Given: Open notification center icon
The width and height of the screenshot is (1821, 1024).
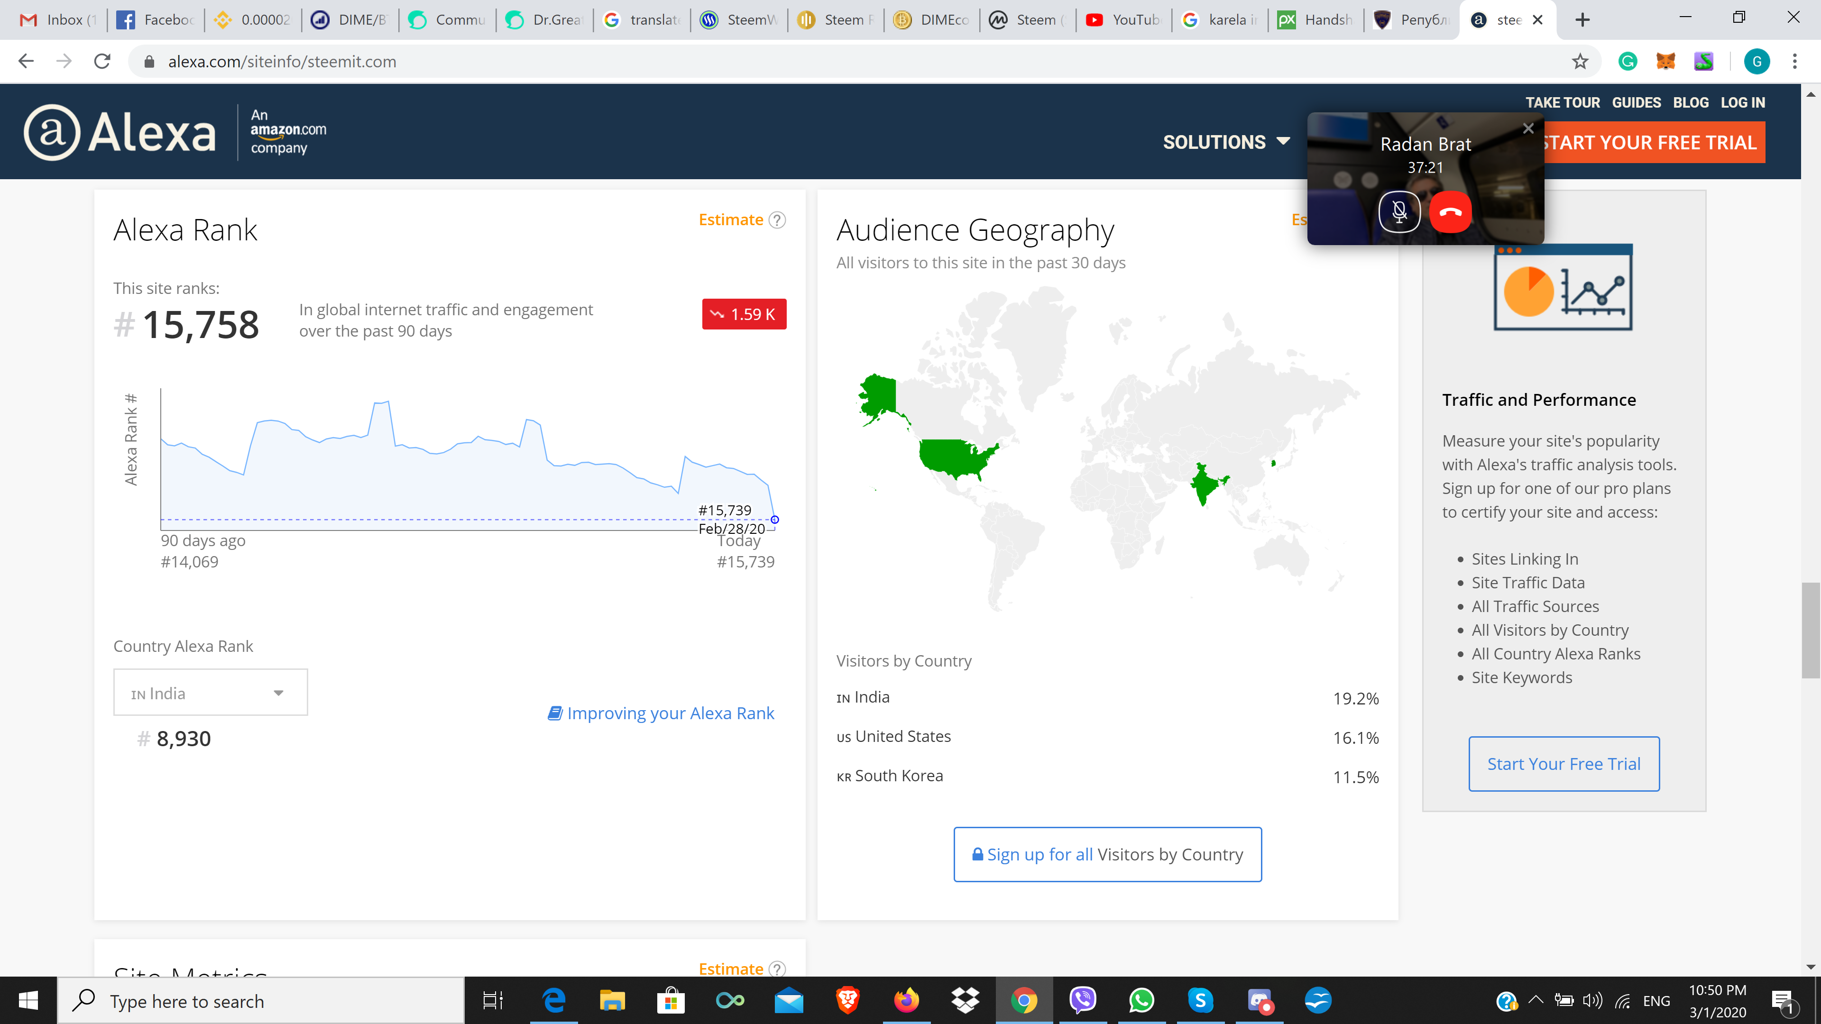Looking at the screenshot, I should pyautogui.click(x=1782, y=1001).
